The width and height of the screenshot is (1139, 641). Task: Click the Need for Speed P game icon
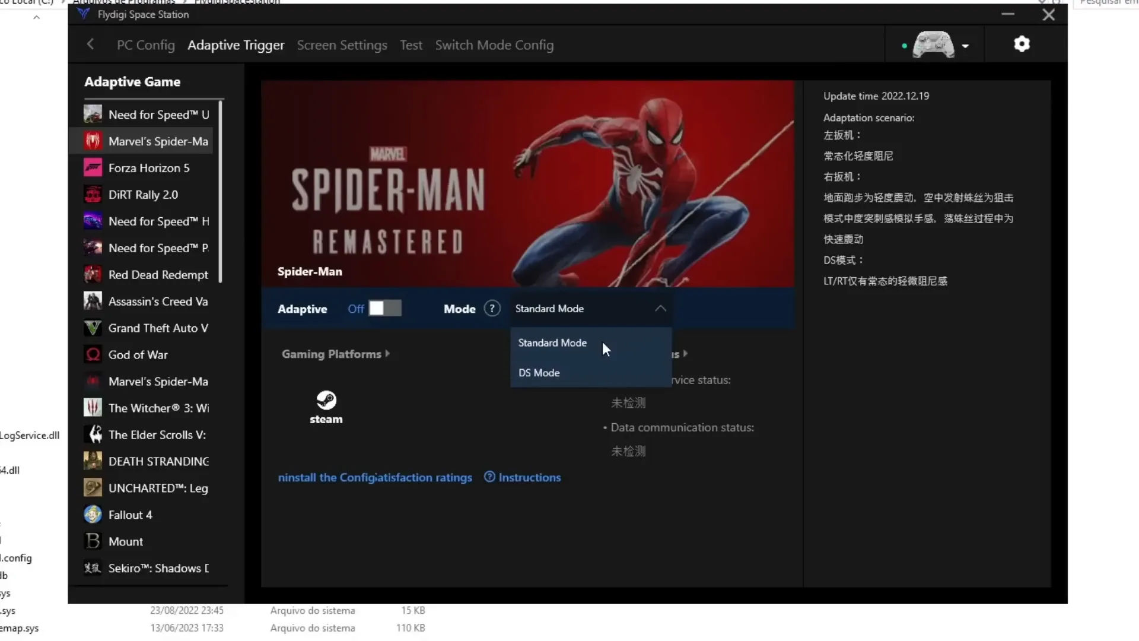93,247
